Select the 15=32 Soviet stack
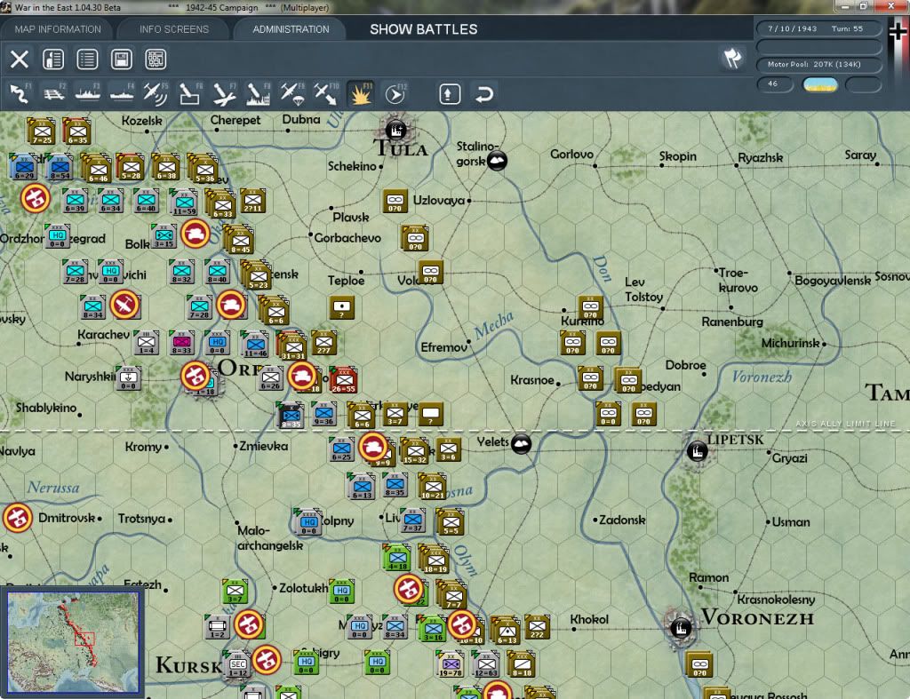The width and height of the screenshot is (910, 699). 416,451
